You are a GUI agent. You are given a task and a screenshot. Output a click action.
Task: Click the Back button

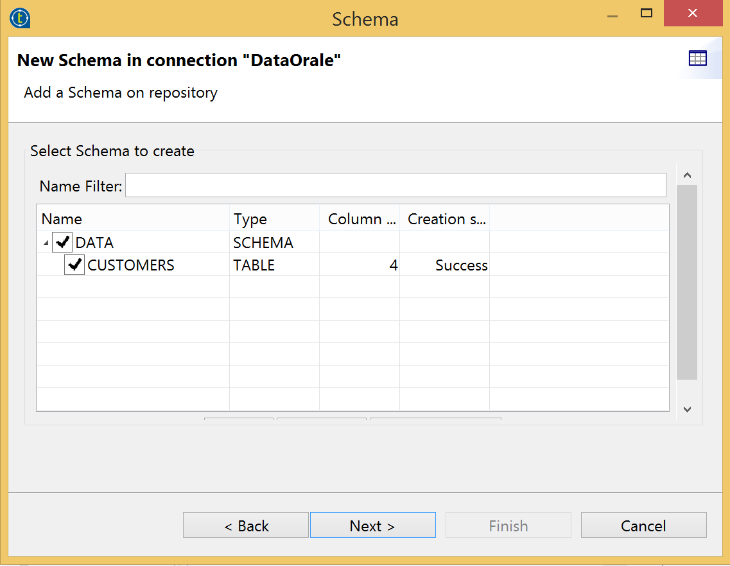(245, 525)
